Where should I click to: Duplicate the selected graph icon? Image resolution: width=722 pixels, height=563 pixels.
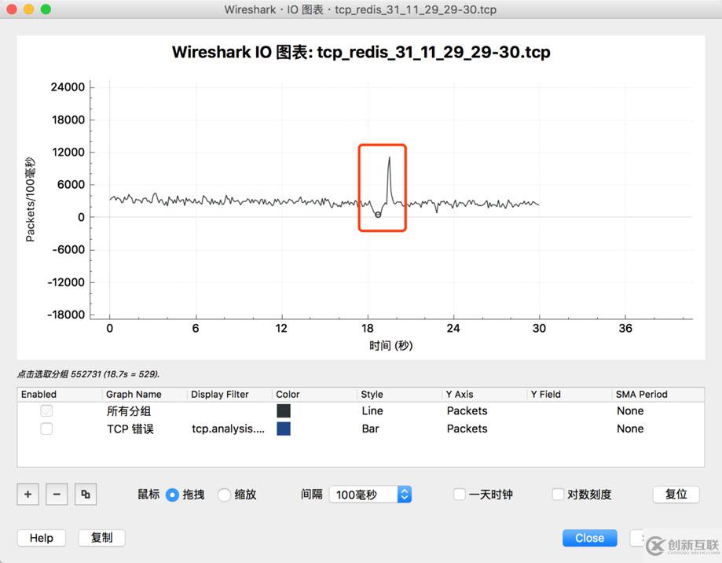point(86,495)
